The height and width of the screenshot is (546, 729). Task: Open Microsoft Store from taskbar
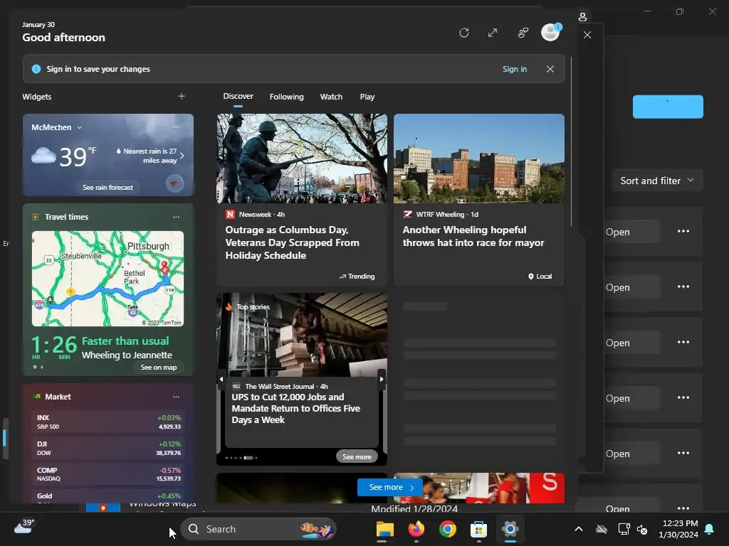pos(478,529)
